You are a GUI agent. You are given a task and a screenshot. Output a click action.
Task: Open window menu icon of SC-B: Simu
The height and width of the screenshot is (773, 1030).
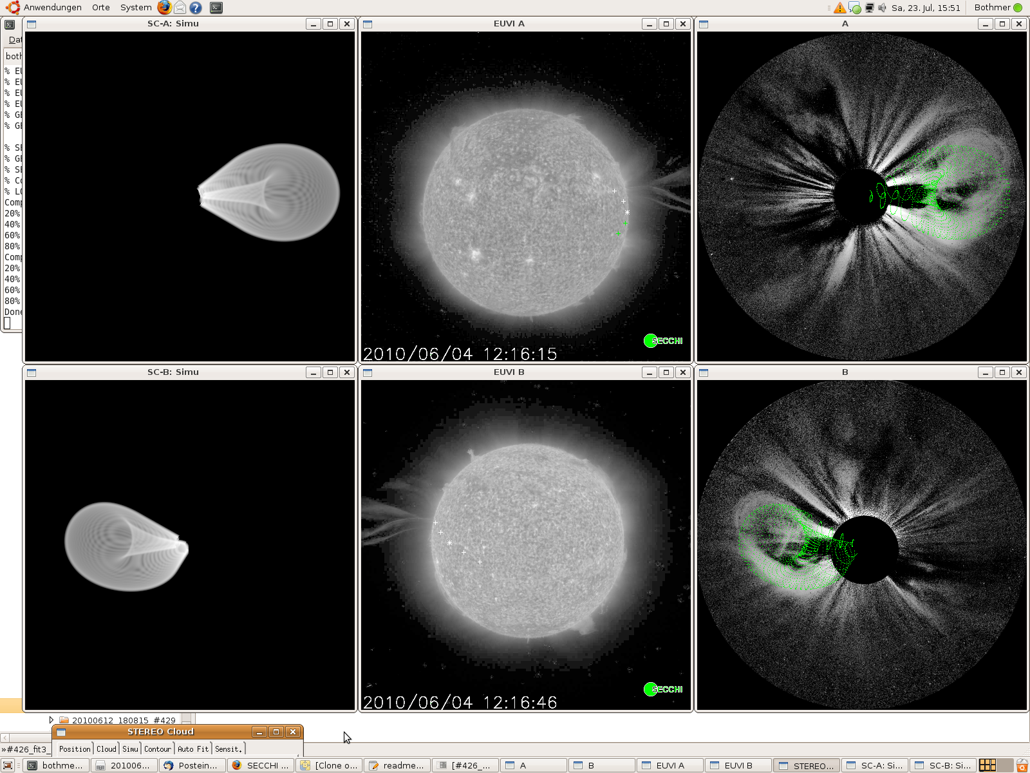[32, 372]
